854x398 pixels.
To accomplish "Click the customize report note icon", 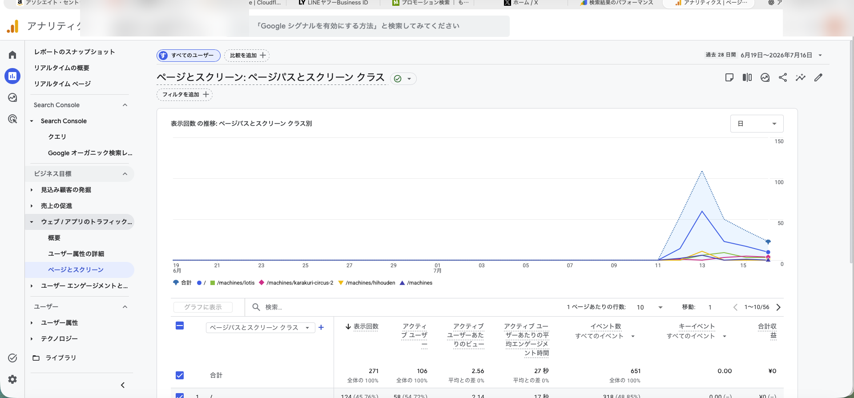I will 729,77.
